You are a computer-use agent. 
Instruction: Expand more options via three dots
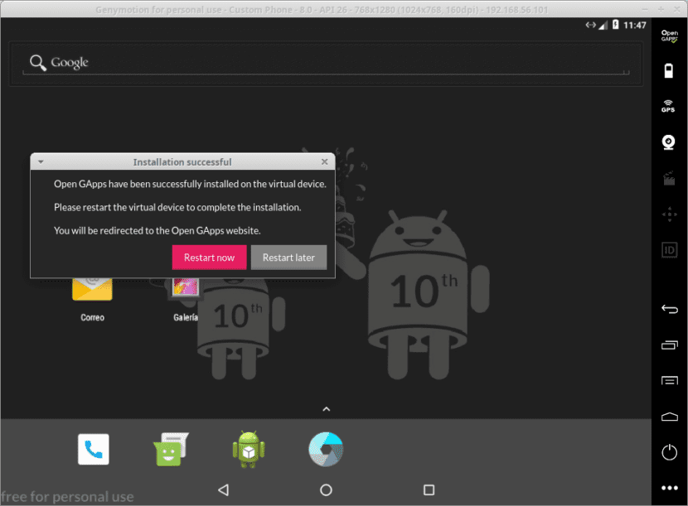pyautogui.click(x=669, y=489)
